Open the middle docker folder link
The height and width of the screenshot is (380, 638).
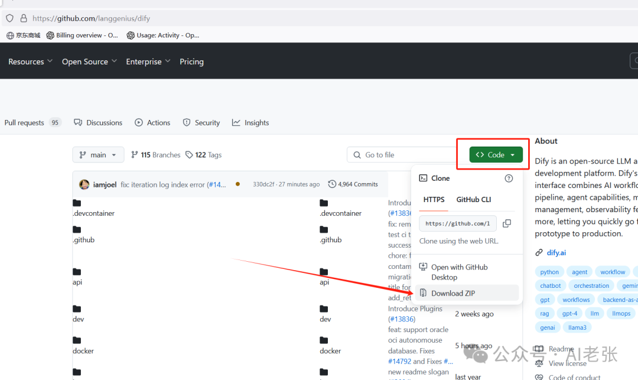click(x=330, y=350)
